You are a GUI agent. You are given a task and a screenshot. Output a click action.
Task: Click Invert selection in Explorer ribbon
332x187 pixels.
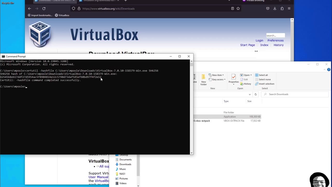pyautogui.click(x=265, y=84)
